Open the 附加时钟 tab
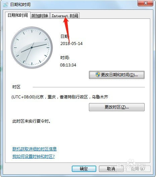 (40, 16)
